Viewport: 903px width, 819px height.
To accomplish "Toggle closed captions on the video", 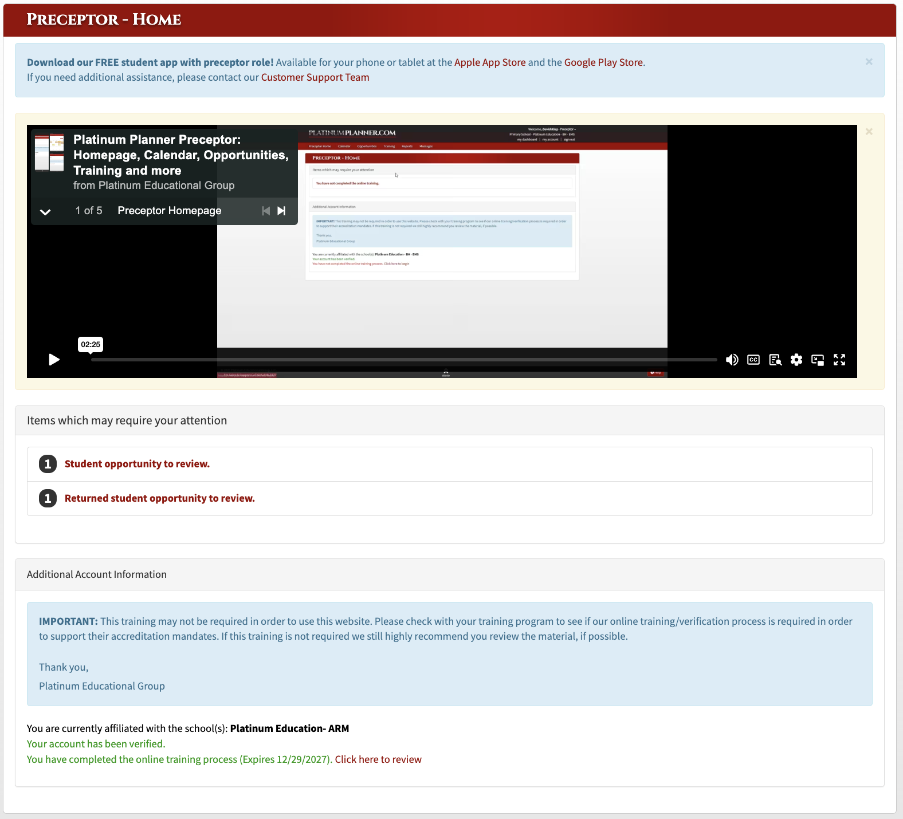I will [753, 360].
